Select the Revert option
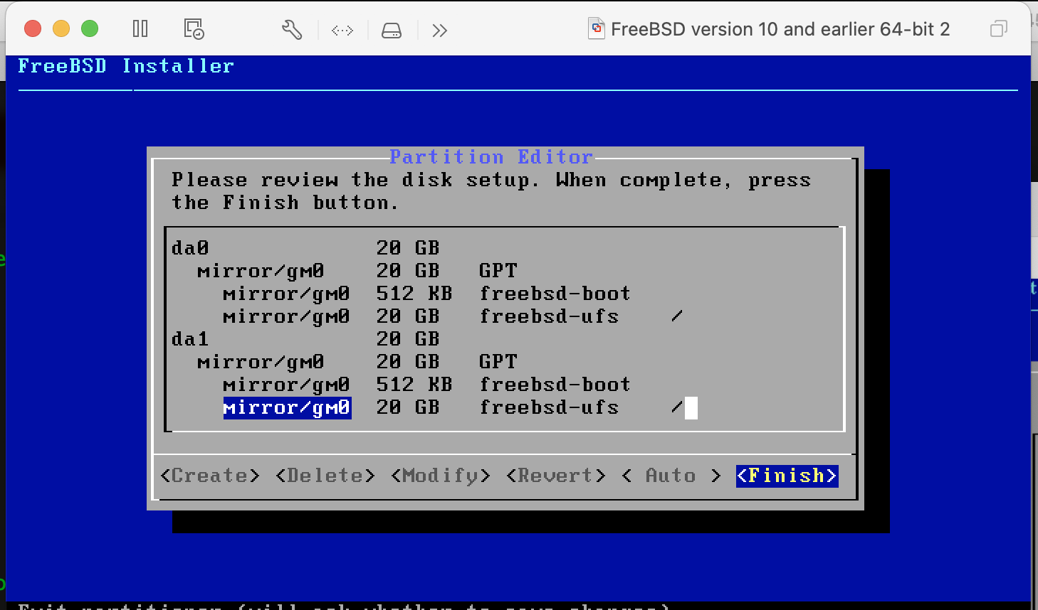The width and height of the screenshot is (1038, 610). (x=556, y=476)
